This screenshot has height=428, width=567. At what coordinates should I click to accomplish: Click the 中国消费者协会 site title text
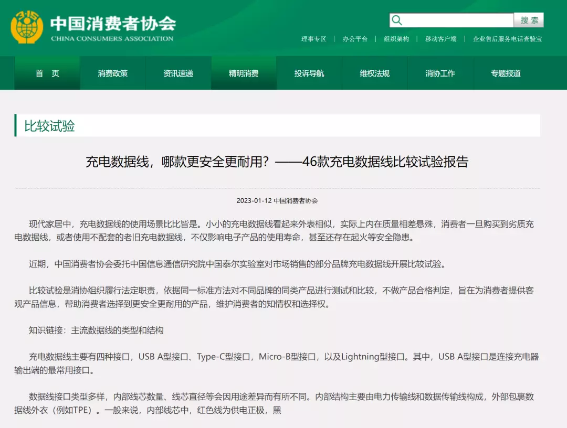[113, 24]
